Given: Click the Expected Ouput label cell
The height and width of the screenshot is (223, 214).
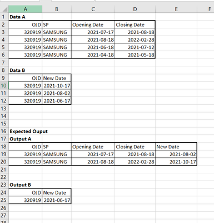Looking at the screenshot, I should click(x=29, y=132).
